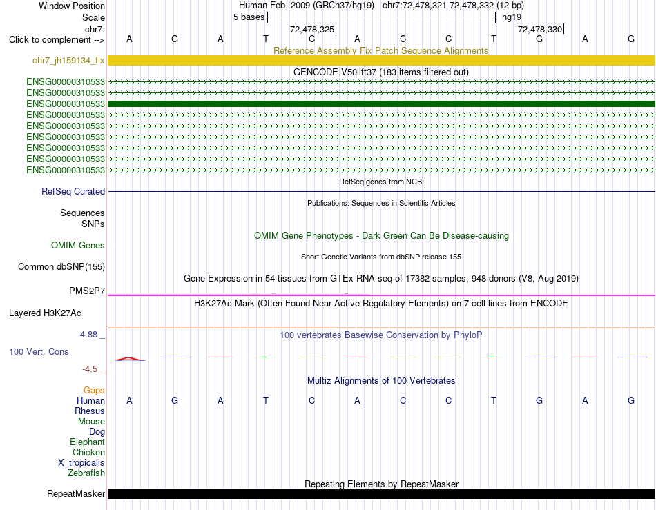Click the Window Position label
The image size is (656, 510).
click(72, 6)
